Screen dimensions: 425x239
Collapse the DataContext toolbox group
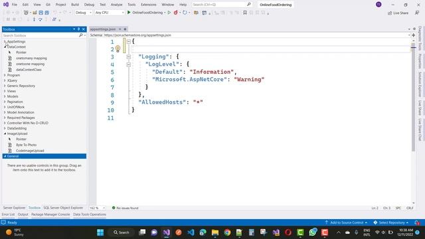click(5, 47)
